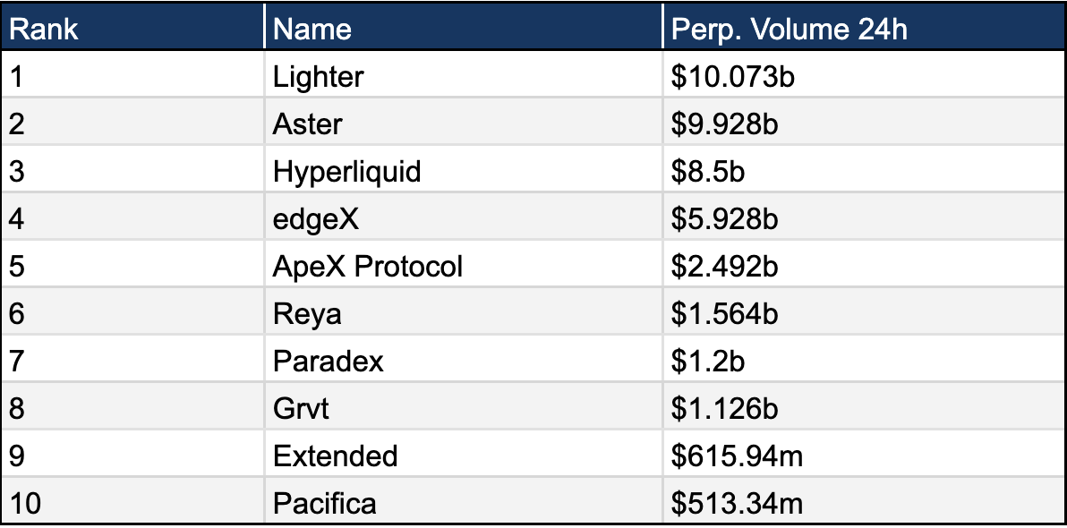
Task: Select the $513.34m volume cell
Action: [x=737, y=504]
